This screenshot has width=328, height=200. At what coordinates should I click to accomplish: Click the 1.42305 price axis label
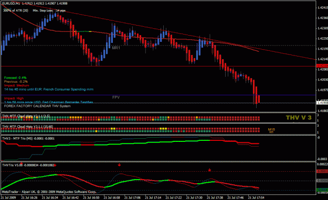pos(323,28)
